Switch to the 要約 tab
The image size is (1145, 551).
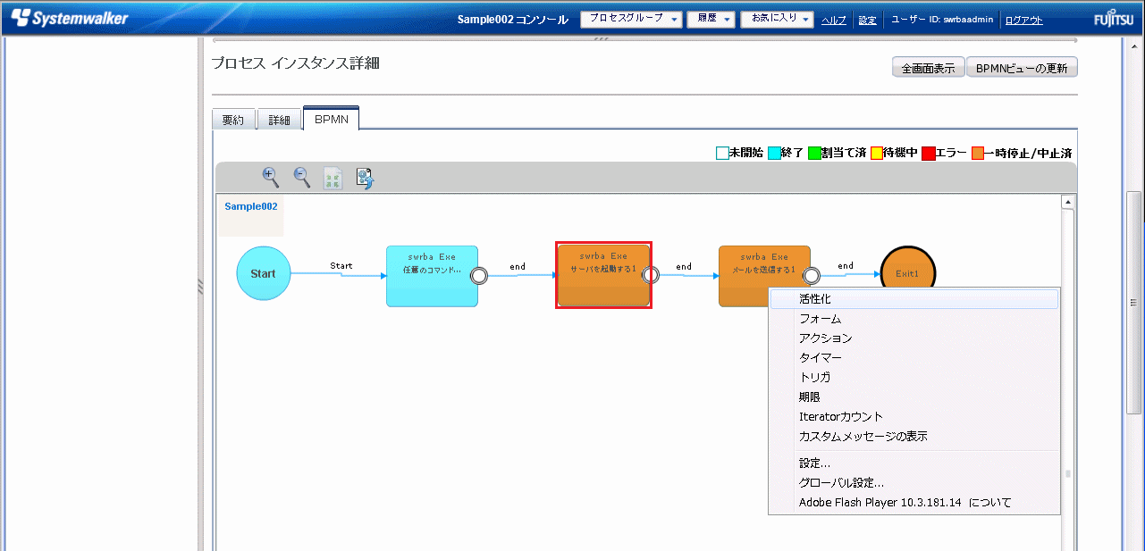pyautogui.click(x=233, y=120)
